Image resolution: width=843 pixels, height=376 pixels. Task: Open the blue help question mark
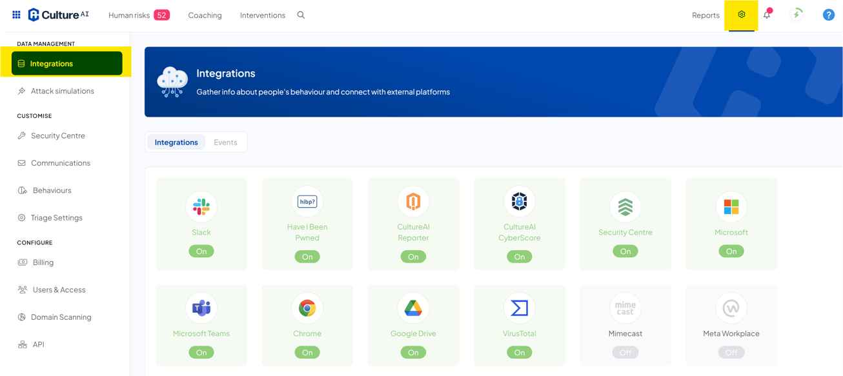[828, 14]
